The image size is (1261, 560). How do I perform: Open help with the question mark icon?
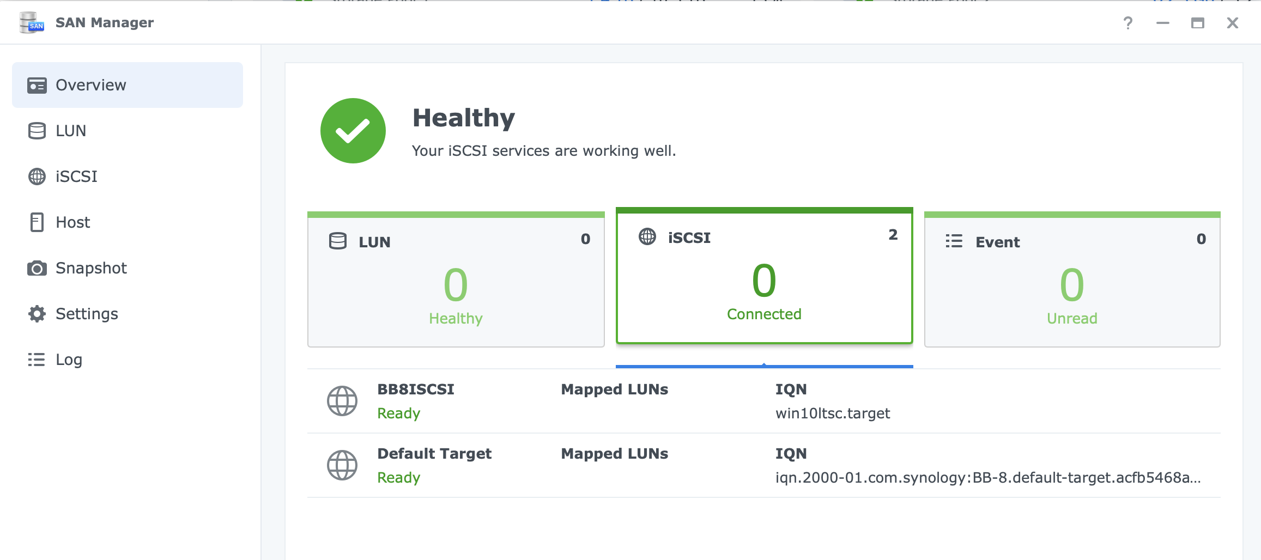pos(1128,23)
